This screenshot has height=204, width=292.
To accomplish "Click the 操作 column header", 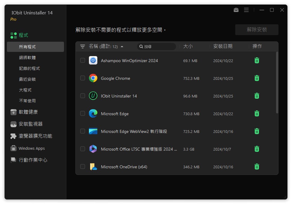I will pos(257,46).
